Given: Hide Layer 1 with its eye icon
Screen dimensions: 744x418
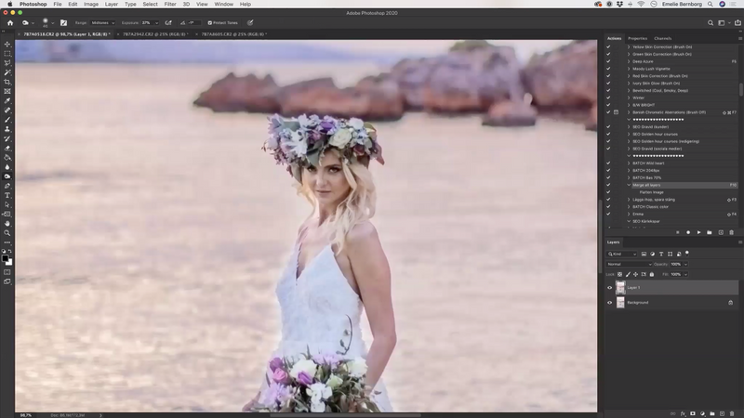Looking at the screenshot, I should tap(610, 288).
